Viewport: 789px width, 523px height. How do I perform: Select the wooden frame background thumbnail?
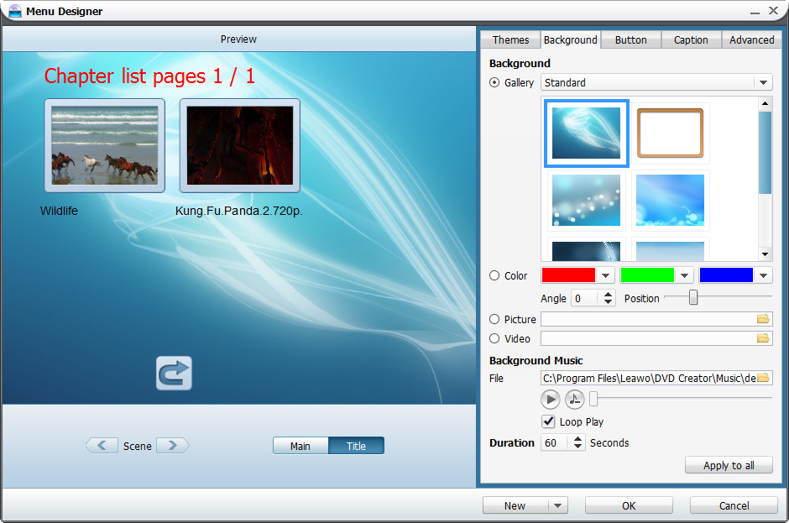coord(670,133)
